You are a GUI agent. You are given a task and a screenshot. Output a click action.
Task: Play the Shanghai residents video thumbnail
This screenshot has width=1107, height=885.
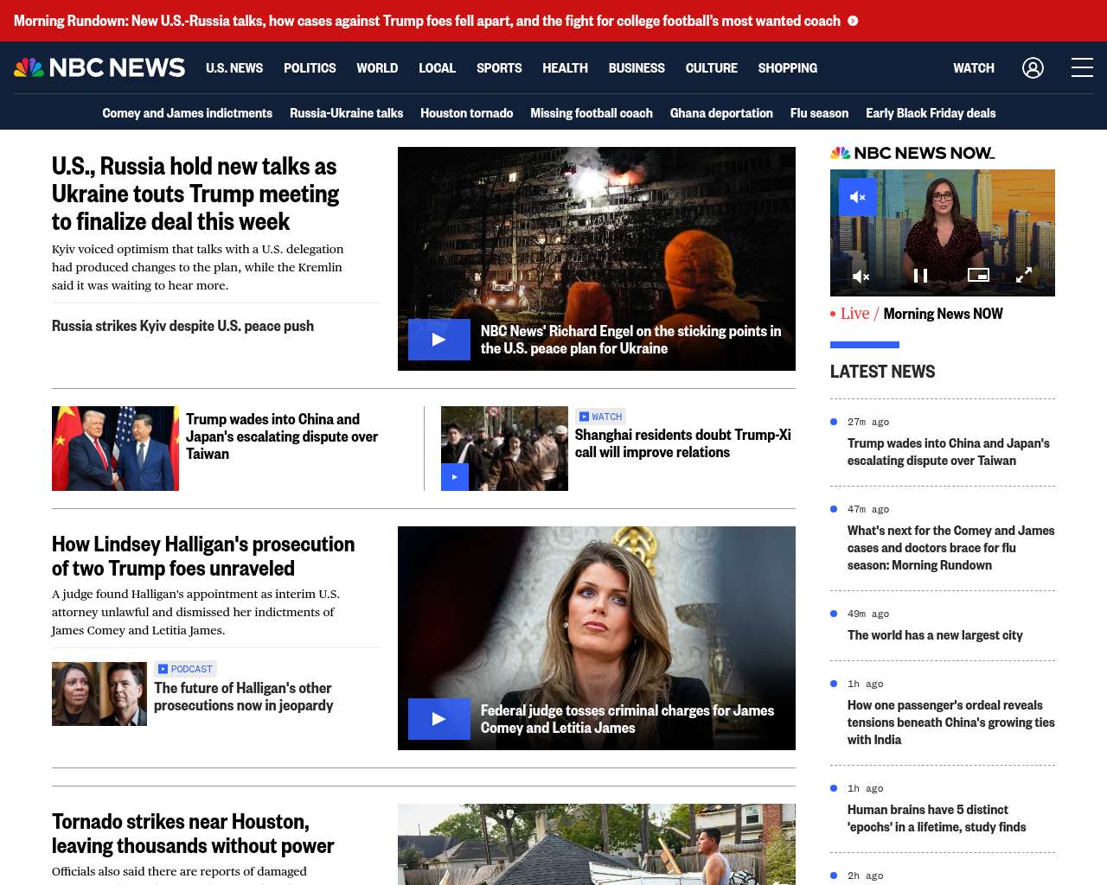pyautogui.click(x=455, y=477)
